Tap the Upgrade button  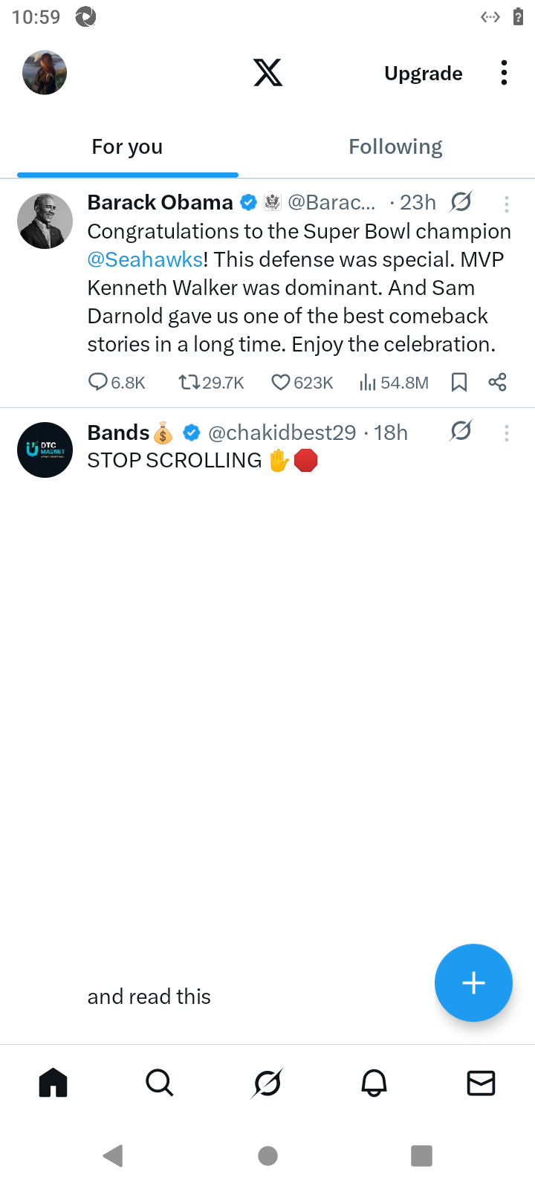click(x=424, y=74)
